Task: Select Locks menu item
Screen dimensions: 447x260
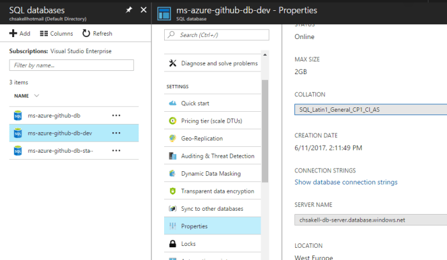Action: pyautogui.click(x=189, y=243)
